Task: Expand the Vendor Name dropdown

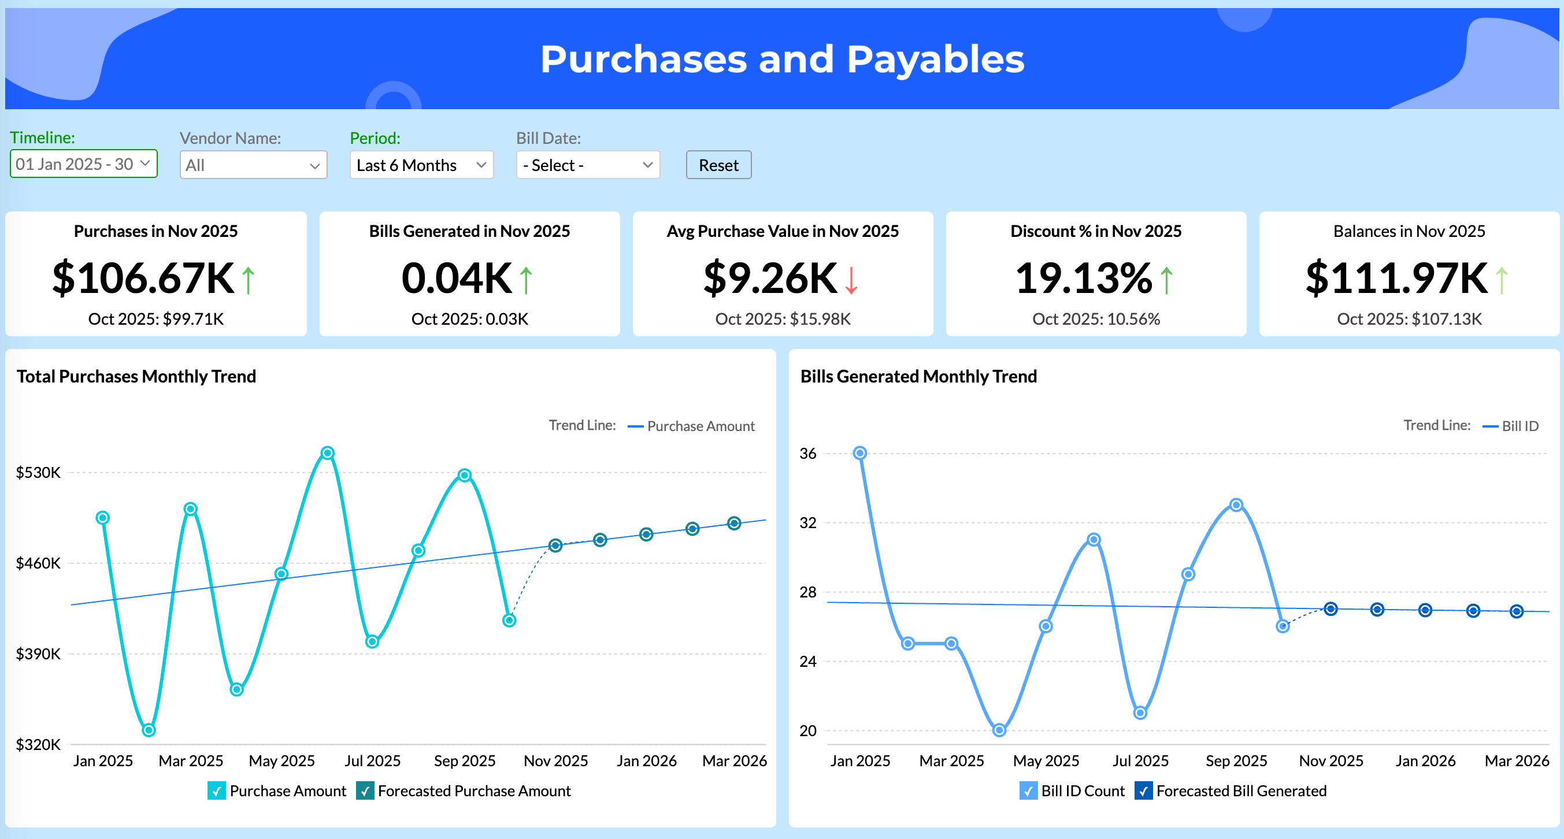Action: [x=253, y=165]
